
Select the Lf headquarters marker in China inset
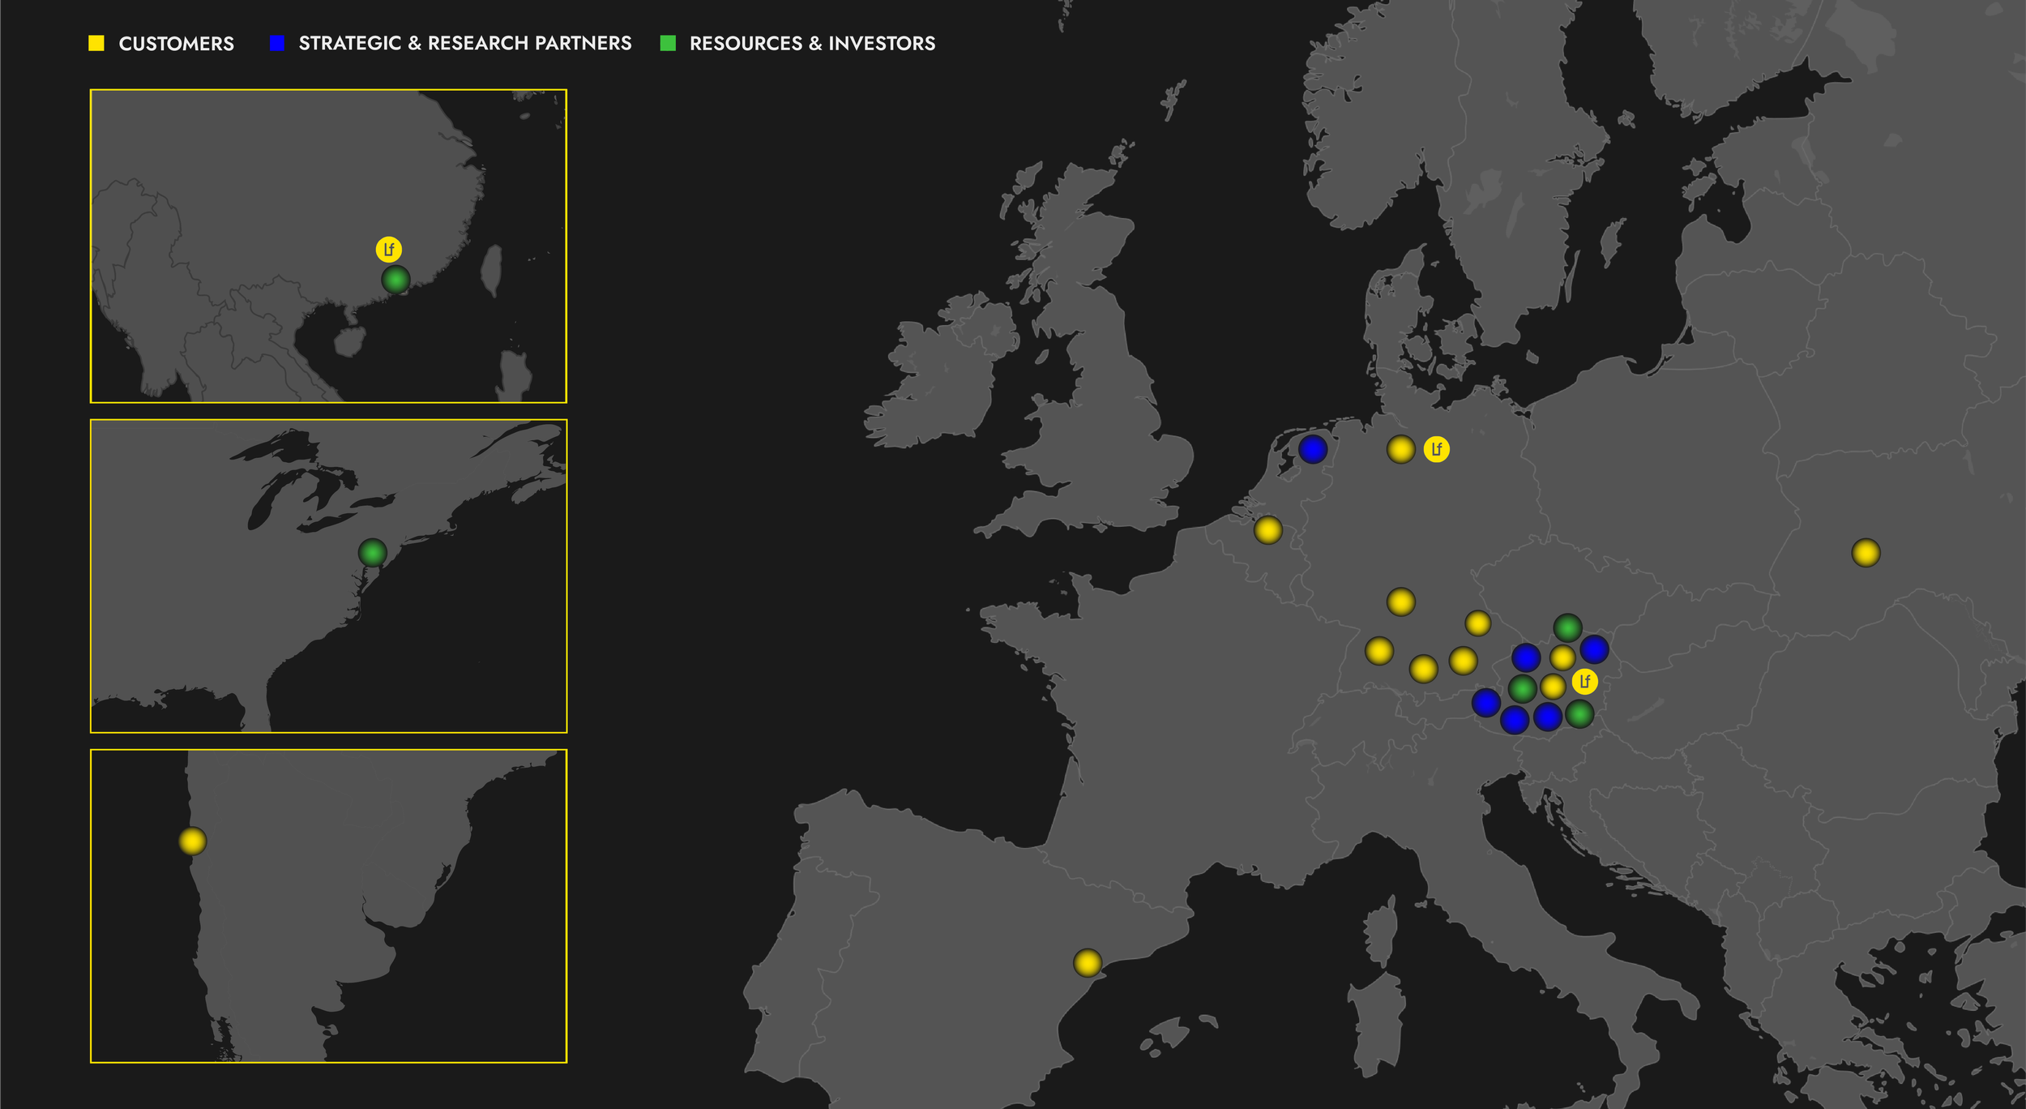pos(389,249)
